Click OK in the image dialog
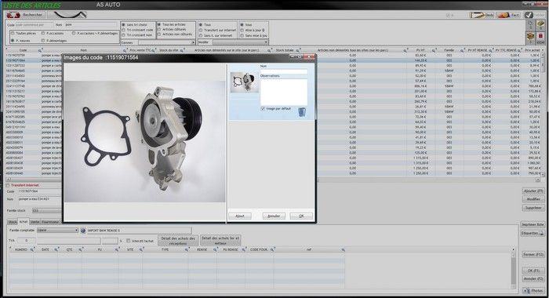The height and width of the screenshot is (298, 549). [301, 216]
